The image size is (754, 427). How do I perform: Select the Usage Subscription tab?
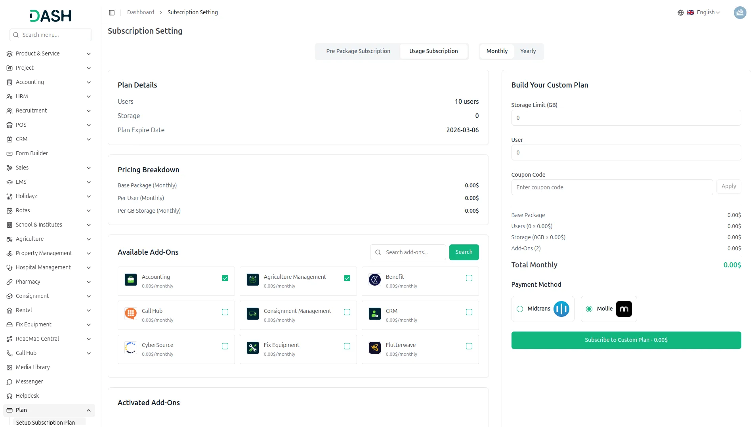433,51
